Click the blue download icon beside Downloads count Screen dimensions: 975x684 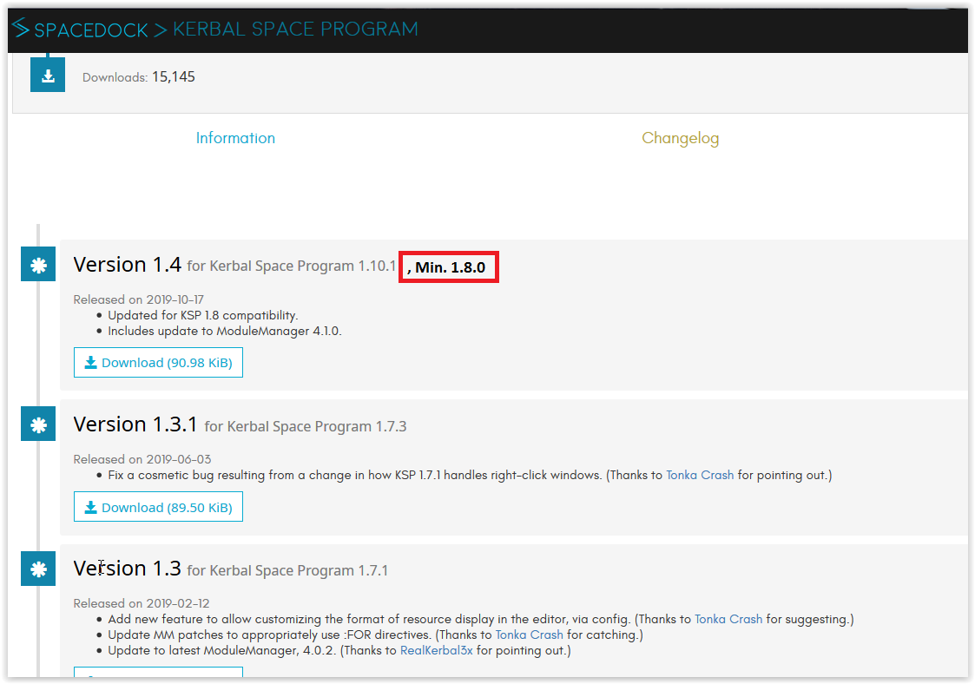click(x=48, y=75)
